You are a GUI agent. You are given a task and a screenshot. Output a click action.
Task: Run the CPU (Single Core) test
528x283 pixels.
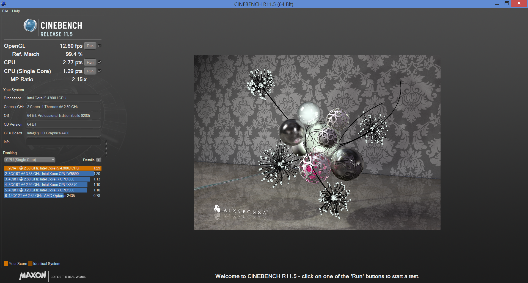point(90,71)
